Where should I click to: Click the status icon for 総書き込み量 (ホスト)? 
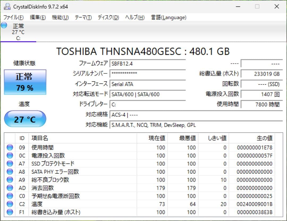[x=9, y=212]
